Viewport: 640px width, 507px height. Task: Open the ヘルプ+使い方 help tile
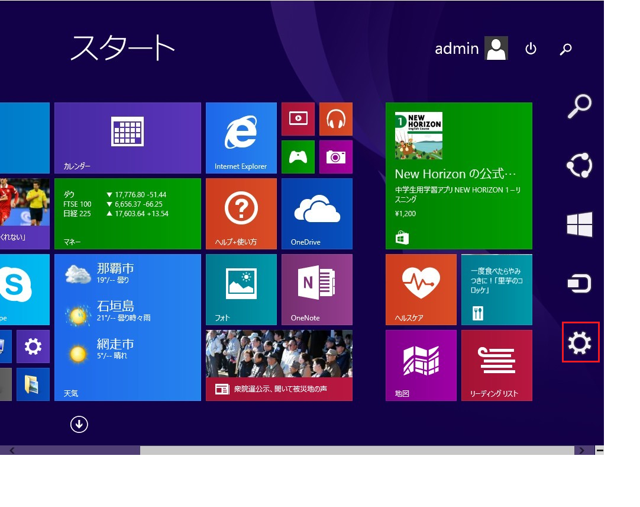click(x=241, y=214)
